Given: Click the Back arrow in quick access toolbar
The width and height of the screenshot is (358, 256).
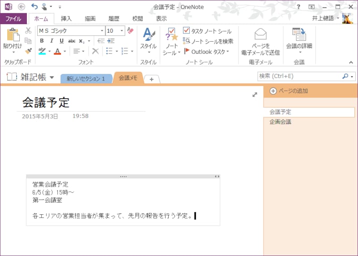Looking at the screenshot, I should 21,7.
